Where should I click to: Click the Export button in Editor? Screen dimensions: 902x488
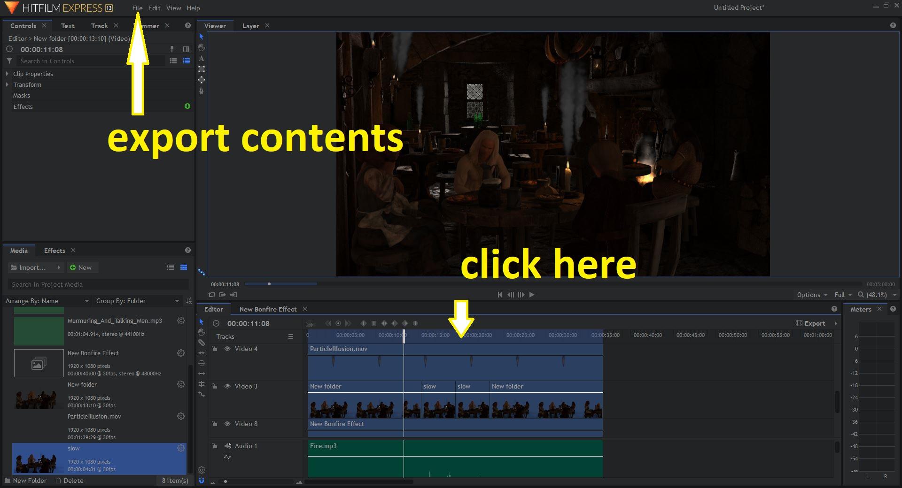click(810, 323)
